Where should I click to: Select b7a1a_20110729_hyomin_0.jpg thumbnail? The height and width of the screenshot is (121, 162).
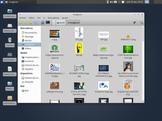[79, 86]
